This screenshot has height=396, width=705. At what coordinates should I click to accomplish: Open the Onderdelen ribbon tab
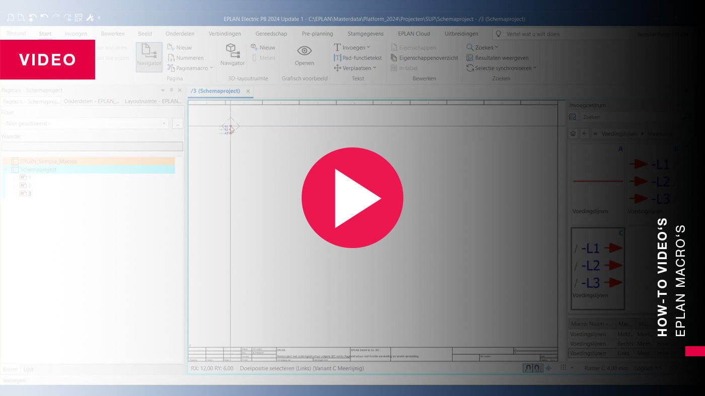coord(180,34)
